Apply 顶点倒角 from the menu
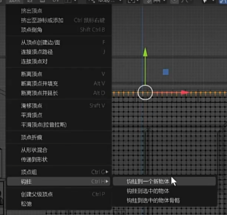The height and width of the screenshot is (215, 227). [x=31, y=30]
